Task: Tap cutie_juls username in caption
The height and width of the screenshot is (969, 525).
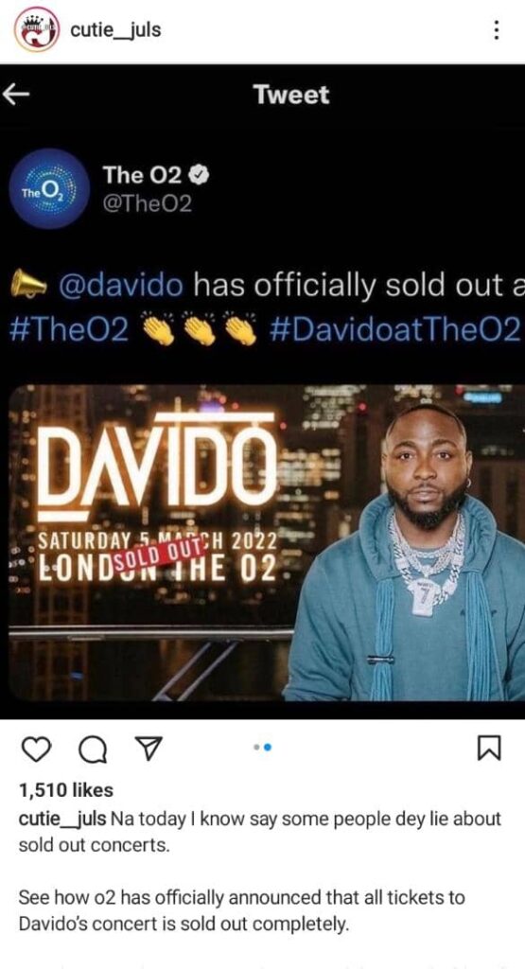Action: coord(63,819)
